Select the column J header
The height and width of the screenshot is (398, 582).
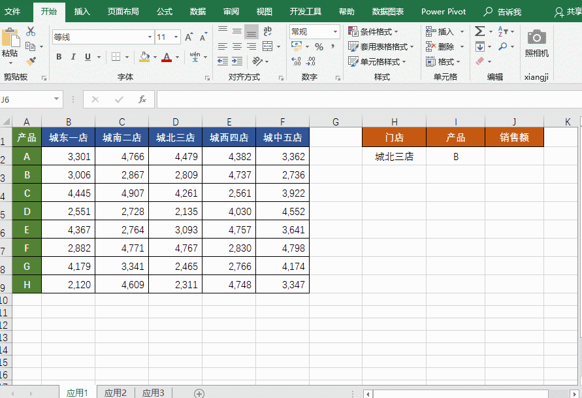pyautogui.click(x=514, y=122)
